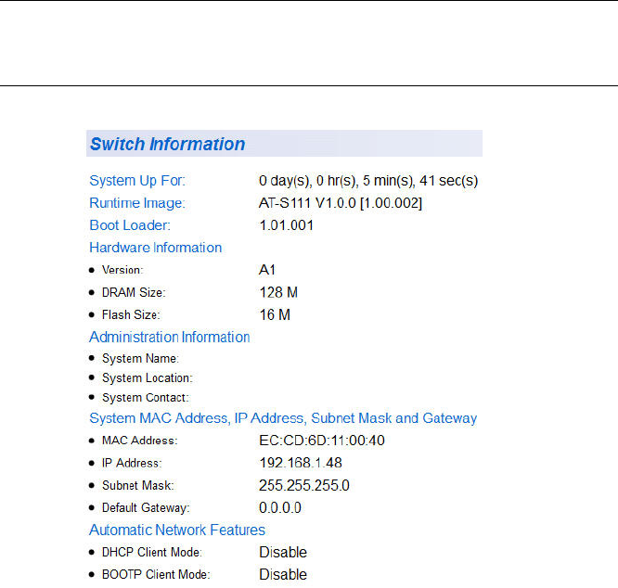The width and height of the screenshot is (618, 588).
Task: Open the Hardware Information section heading
Action: [x=155, y=248]
